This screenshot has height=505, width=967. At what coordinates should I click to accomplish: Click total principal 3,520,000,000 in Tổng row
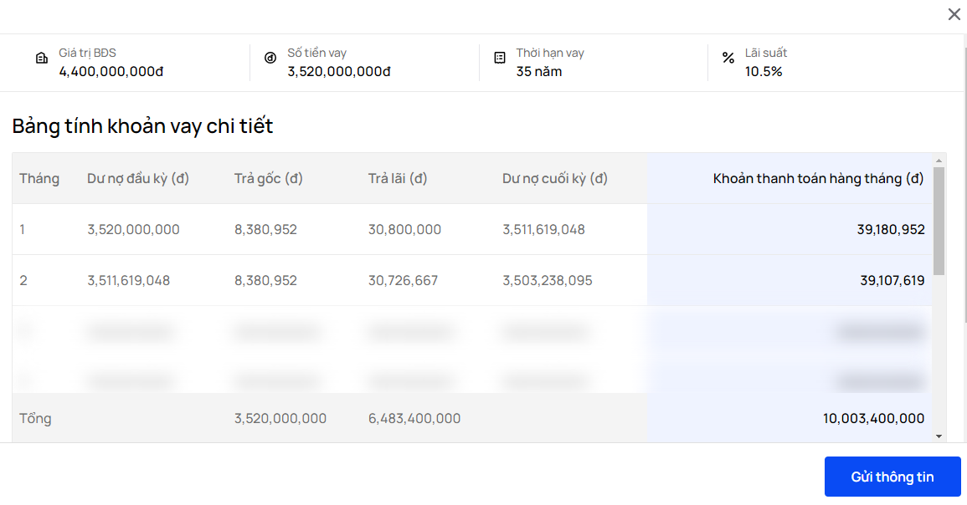[x=280, y=419]
